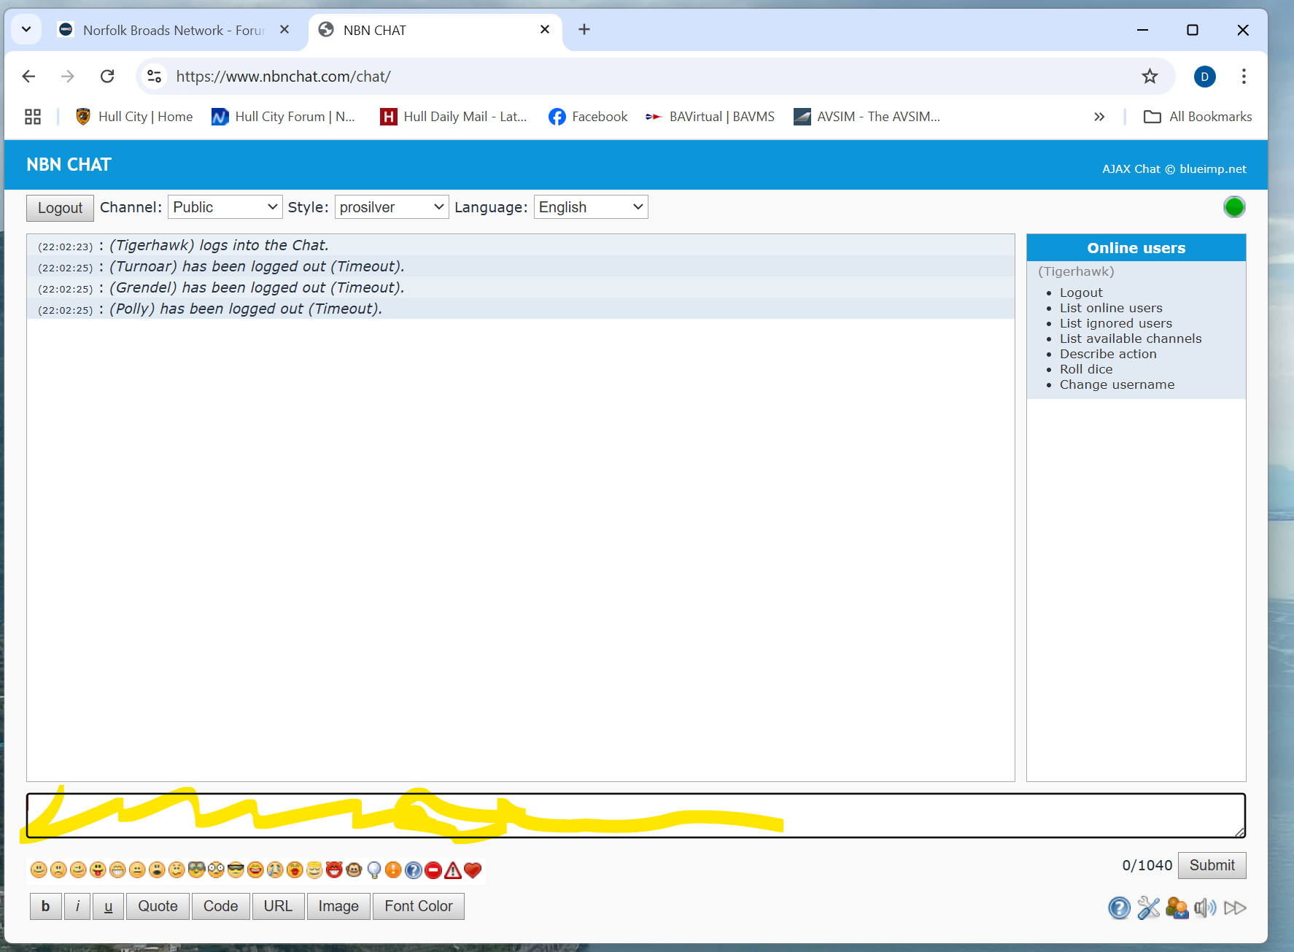The image size is (1294, 952).
Task: Open the Channel dropdown showing Public
Action: (x=225, y=207)
